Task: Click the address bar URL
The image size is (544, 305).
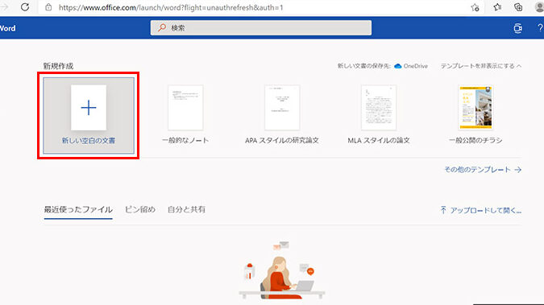Action: pos(171,7)
